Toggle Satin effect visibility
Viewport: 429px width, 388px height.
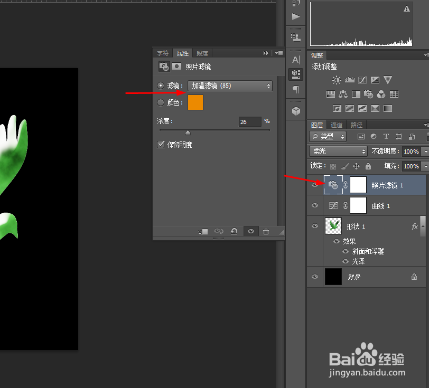(x=346, y=261)
